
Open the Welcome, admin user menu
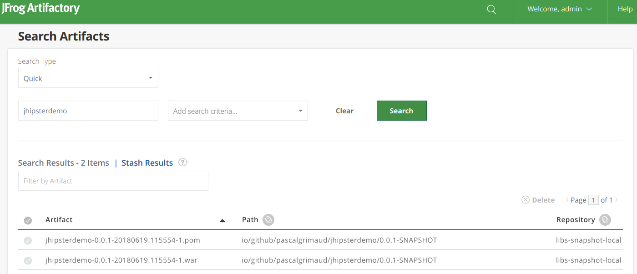point(559,10)
